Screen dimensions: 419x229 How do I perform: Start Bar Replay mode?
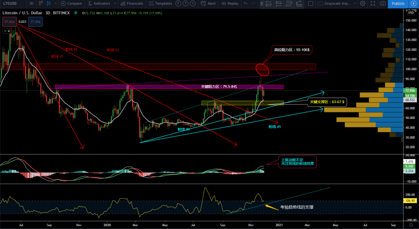click(x=230, y=3)
